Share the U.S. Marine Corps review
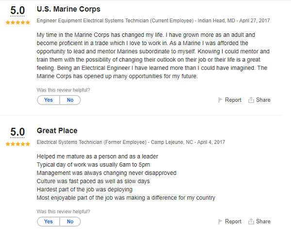 [x=263, y=100]
